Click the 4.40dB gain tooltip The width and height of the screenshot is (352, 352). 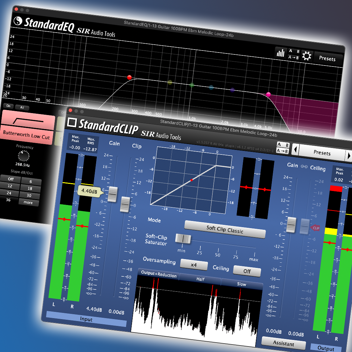pos(90,191)
